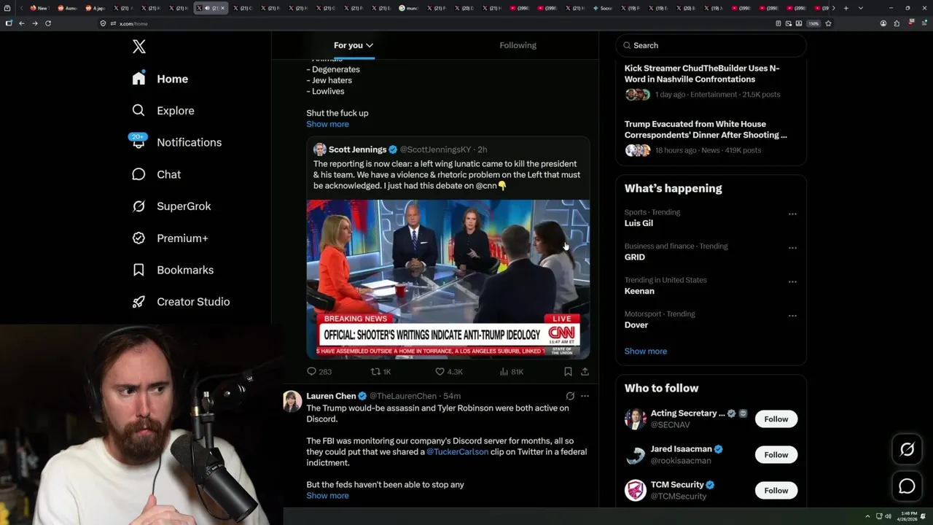The height and width of the screenshot is (525, 933).
Task: Open the browser profile icon in toolbar
Action: click(883, 23)
